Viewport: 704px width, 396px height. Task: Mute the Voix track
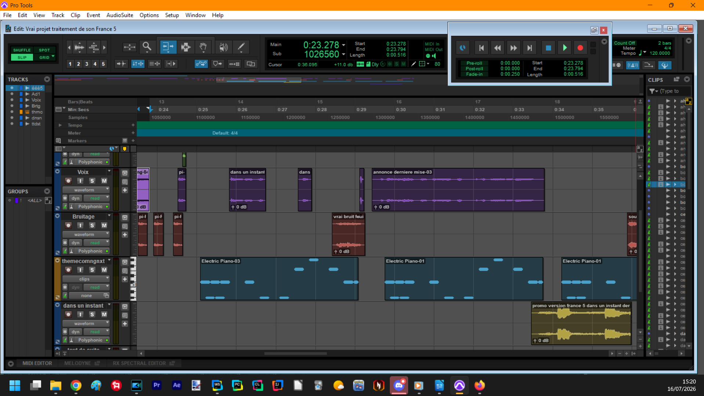click(x=104, y=181)
